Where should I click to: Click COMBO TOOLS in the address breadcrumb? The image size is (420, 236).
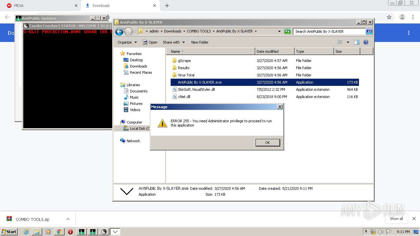199,31
